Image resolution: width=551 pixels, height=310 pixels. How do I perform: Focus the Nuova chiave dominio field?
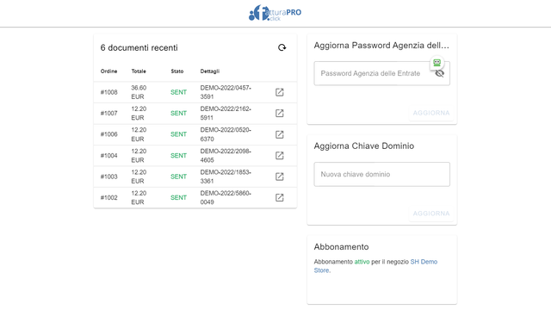(x=381, y=174)
